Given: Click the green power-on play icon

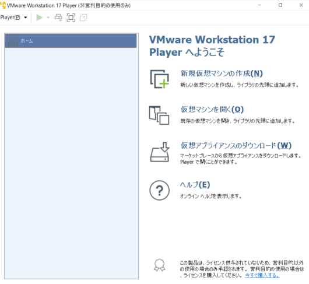Looking at the screenshot, I should point(40,17).
